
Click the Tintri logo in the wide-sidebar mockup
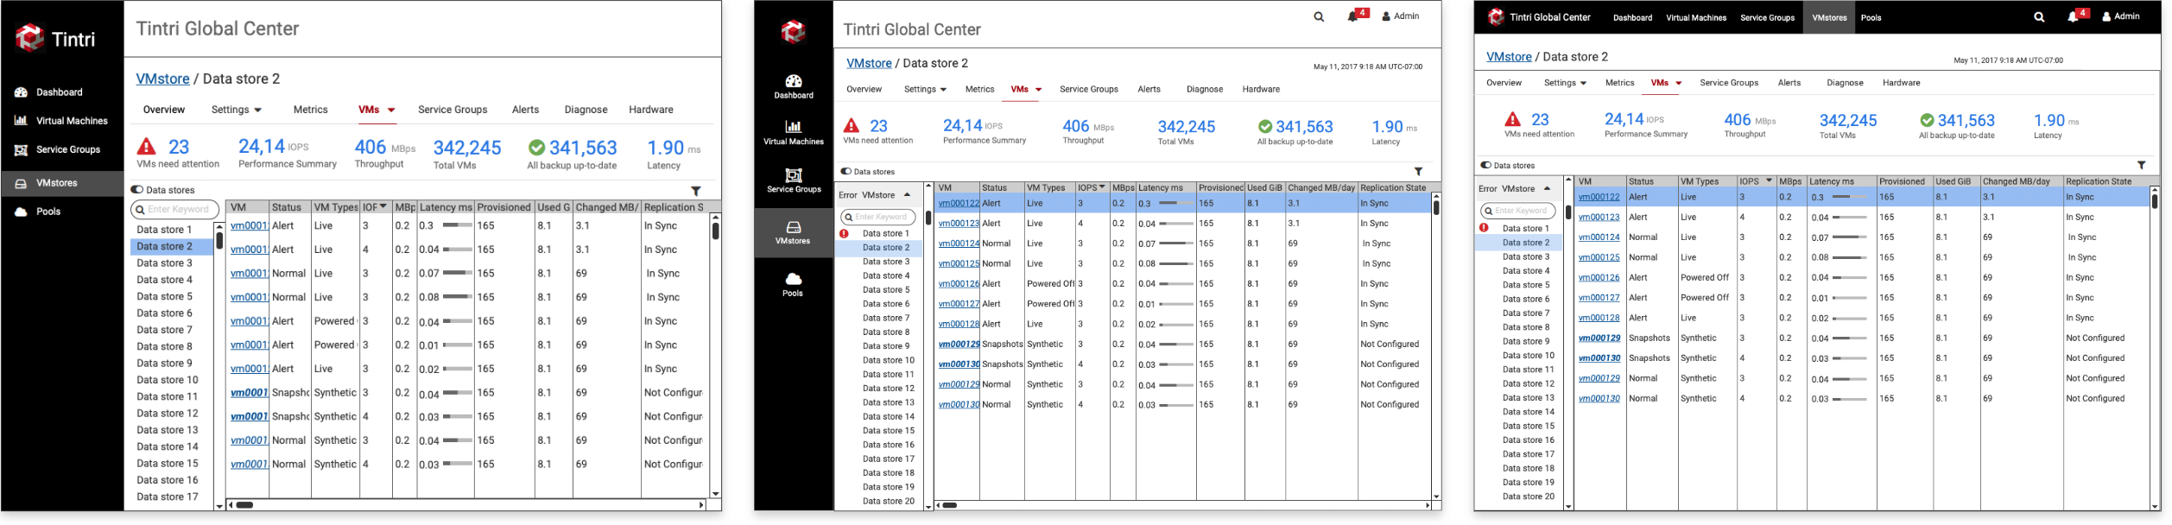click(x=30, y=37)
